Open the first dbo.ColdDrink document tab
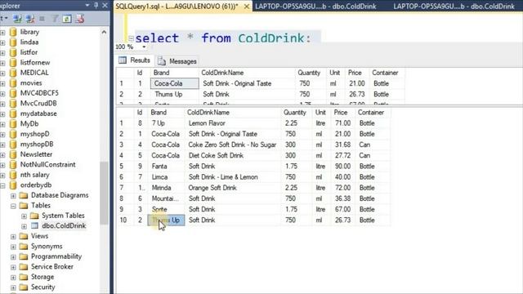523x294 pixels. (316, 7)
